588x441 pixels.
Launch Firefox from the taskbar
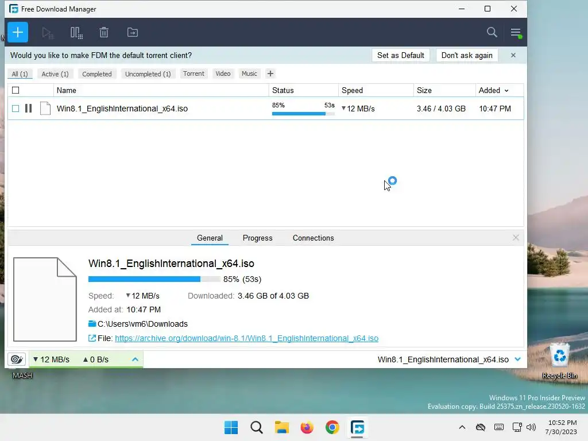(307, 427)
